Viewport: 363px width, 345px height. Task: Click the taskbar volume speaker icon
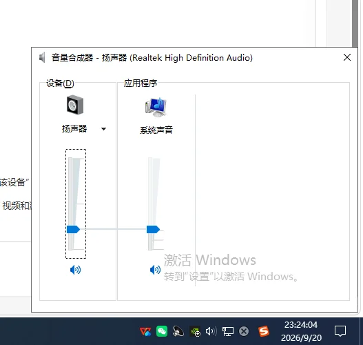pyautogui.click(x=211, y=331)
